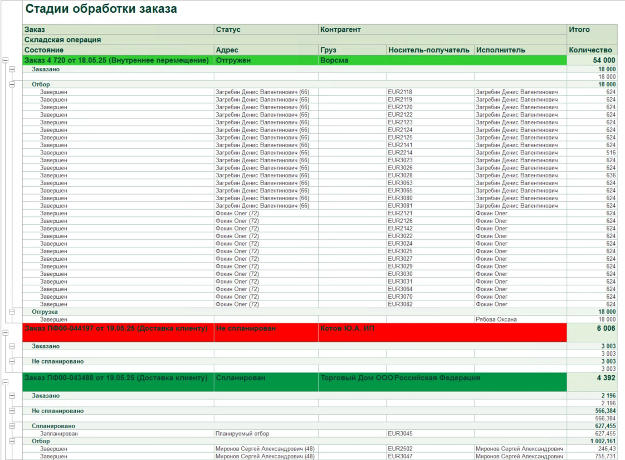Collapse Заказано group under order ПФ00-043488

click(x=12, y=395)
